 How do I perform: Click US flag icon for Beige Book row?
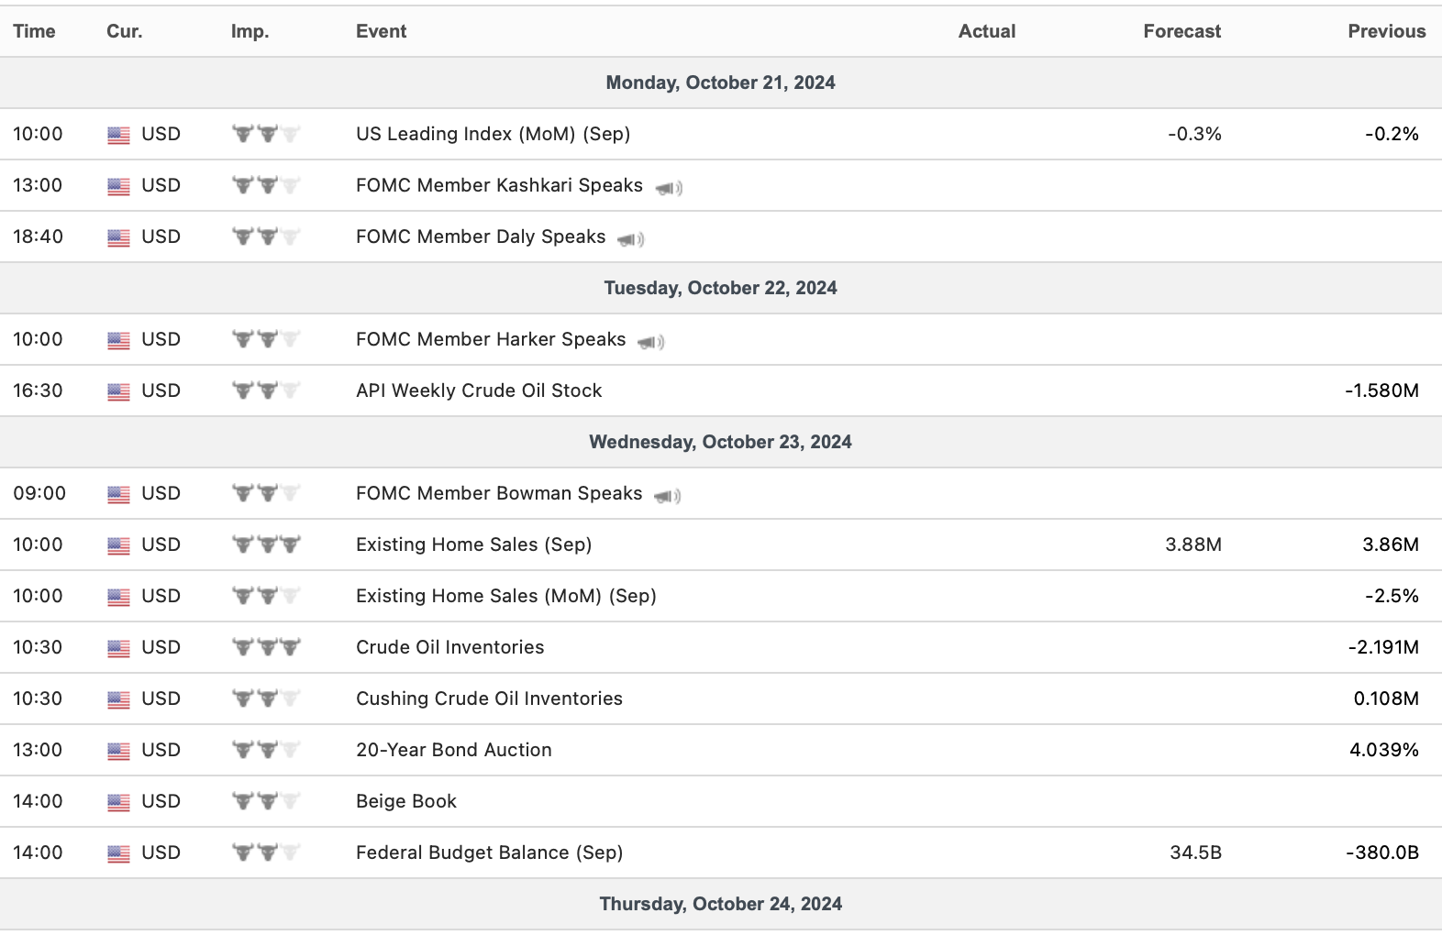click(x=118, y=802)
